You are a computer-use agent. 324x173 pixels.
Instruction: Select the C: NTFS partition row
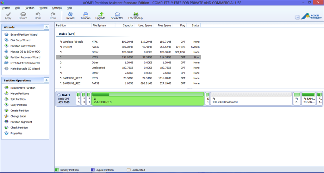[x=128, y=57]
